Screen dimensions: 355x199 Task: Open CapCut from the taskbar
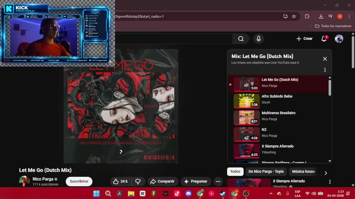click(143, 193)
